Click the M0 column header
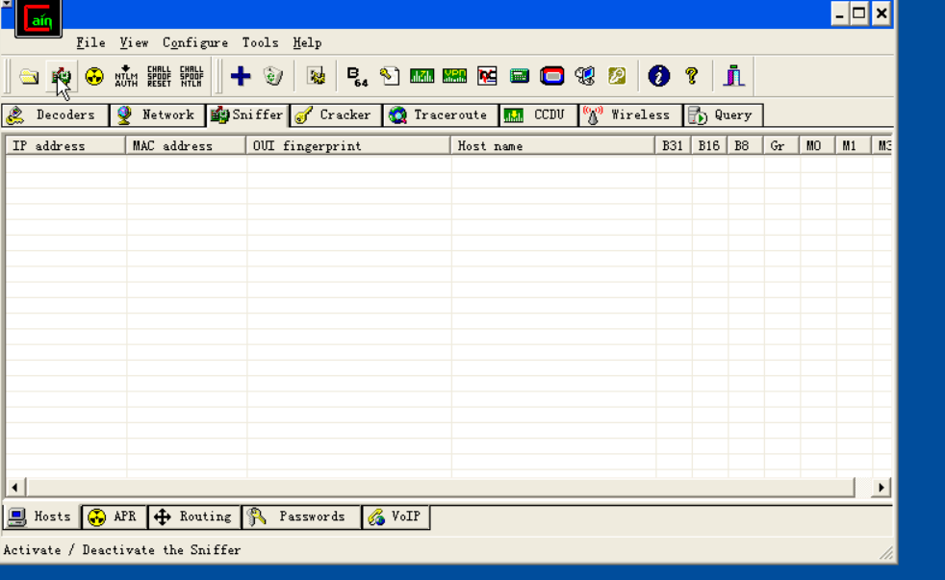The width and height of the screenshot is (945, 580). coord(818,146)
